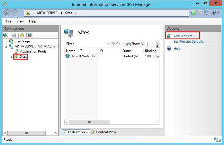Viewport: 224px width, 145px height.
Task: Collapse the ARTA-SERVER tree node
Action: (6, 47)
